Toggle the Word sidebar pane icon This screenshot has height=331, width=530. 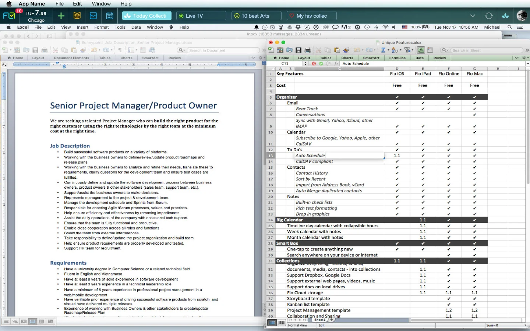click(131, 50)
